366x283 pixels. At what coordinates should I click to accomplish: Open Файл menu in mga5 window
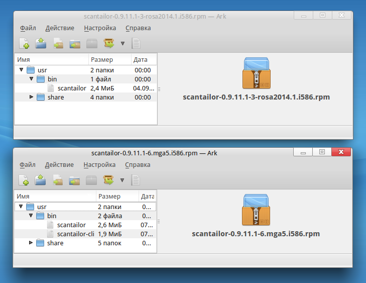click(28, 165)
